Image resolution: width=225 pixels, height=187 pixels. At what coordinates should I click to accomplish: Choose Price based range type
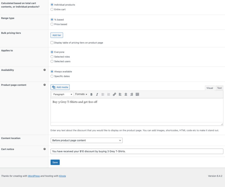tap(52, 24)
